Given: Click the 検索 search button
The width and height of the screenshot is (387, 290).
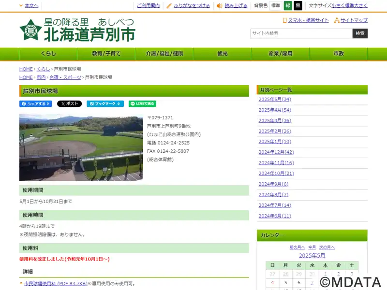Looking at the screenshot, I should tap(360, 33).
